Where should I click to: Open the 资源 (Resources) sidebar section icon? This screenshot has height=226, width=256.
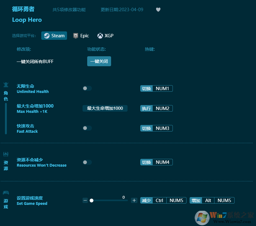(x=6, y=154)
